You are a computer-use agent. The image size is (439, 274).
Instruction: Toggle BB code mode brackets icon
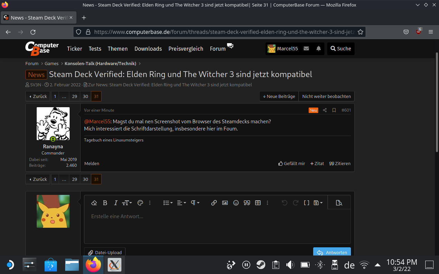tap(307, 203)
